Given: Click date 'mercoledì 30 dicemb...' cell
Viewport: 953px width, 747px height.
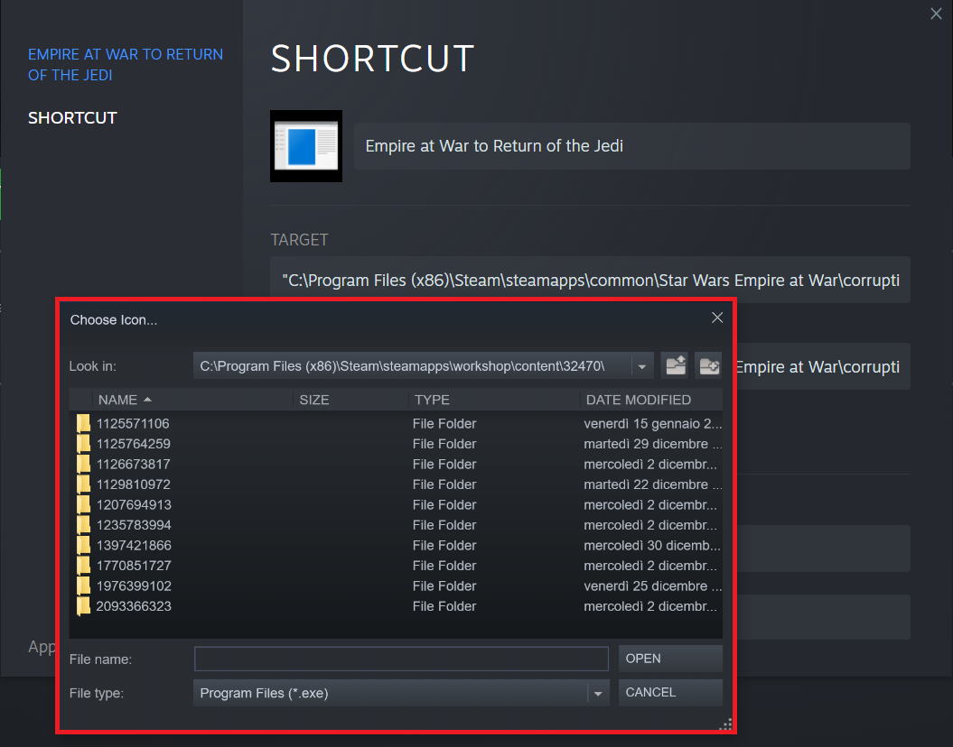Looking at the screenshot, I should [651, 546].
